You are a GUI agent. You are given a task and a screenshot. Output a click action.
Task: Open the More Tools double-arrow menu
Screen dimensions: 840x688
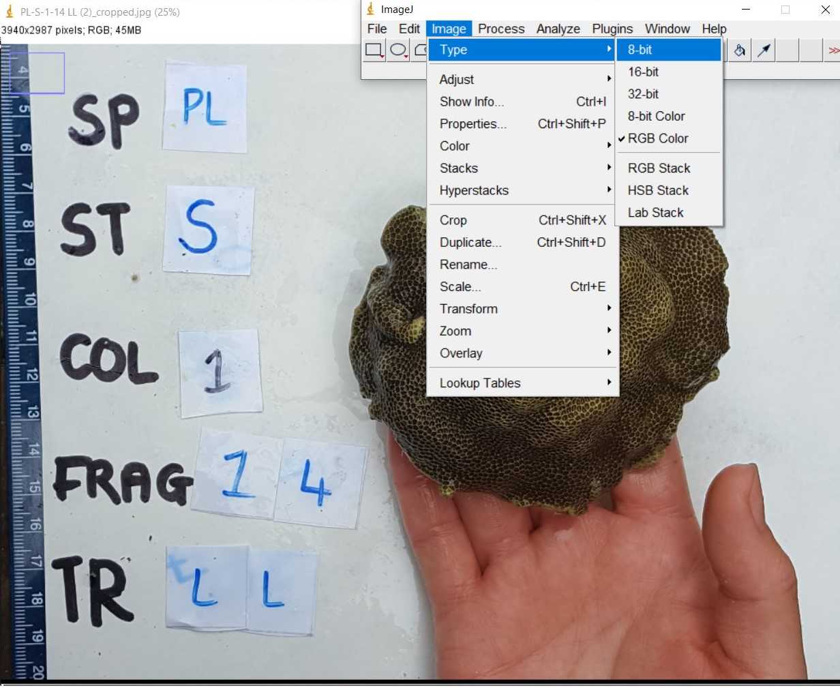(833, 50)
